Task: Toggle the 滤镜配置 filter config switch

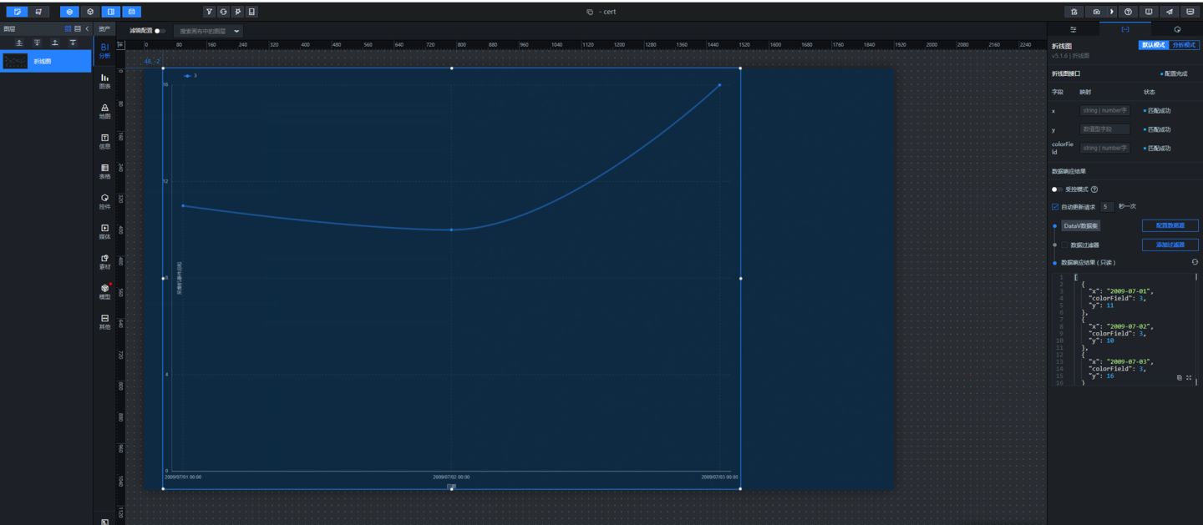Action: pos(160,31)
